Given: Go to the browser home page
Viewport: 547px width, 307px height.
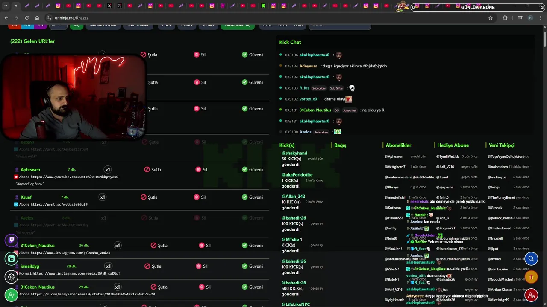Looking at the screenshot, I should pyautogui.click(x=37, y=18).
